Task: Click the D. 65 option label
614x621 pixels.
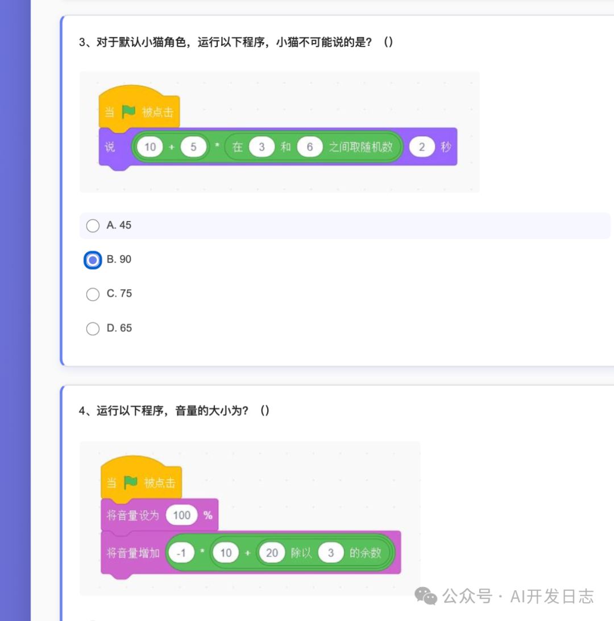Action: [x=119, y=328]
